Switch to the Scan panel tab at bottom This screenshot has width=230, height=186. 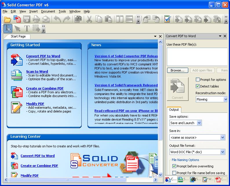click(183, 179)
